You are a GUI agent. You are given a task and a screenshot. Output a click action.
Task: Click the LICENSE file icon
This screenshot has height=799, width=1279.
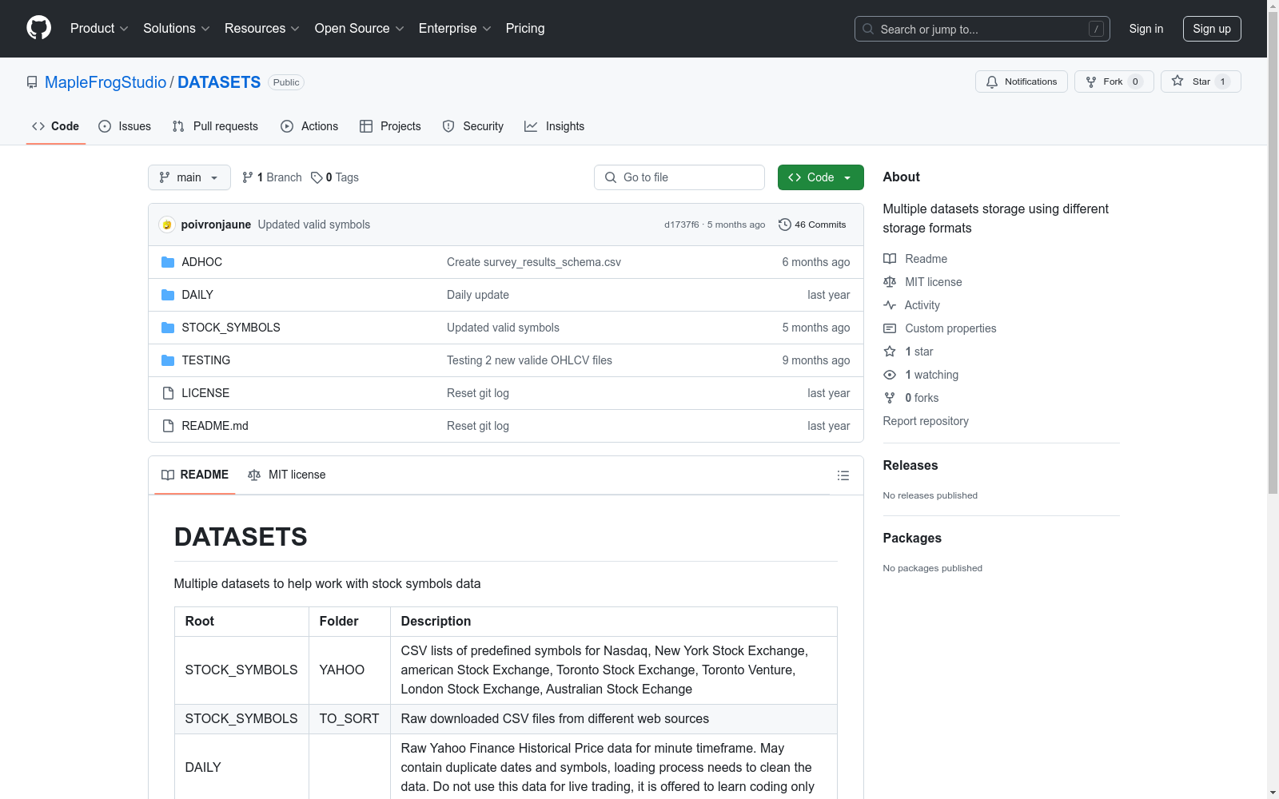[x=168, y=393]
